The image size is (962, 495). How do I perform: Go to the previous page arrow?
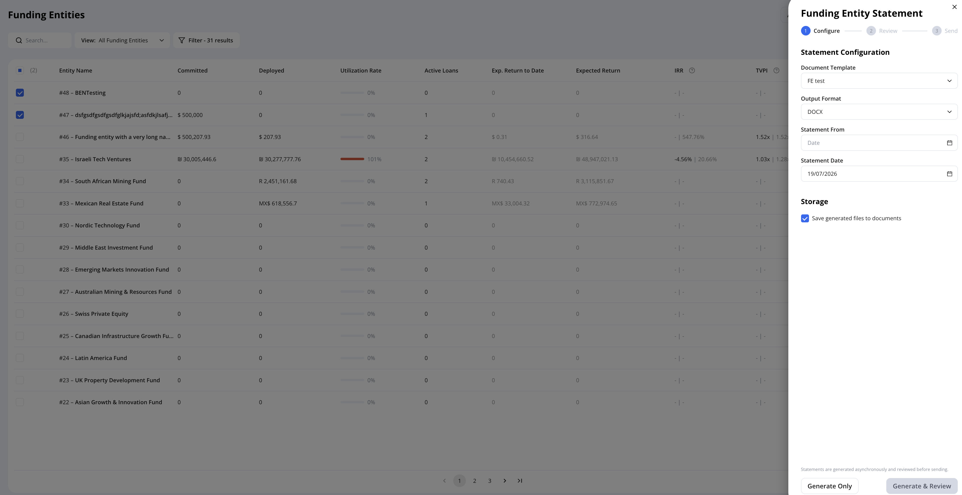444,481
